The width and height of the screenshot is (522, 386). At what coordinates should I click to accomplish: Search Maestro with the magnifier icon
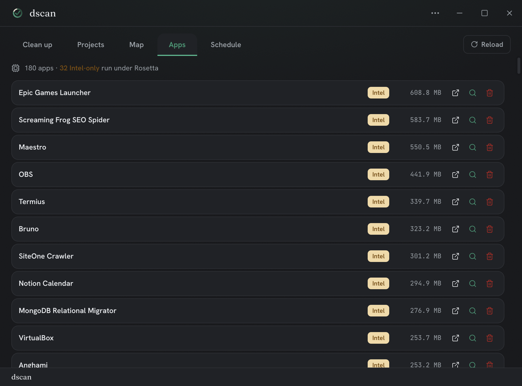(473, 147)
